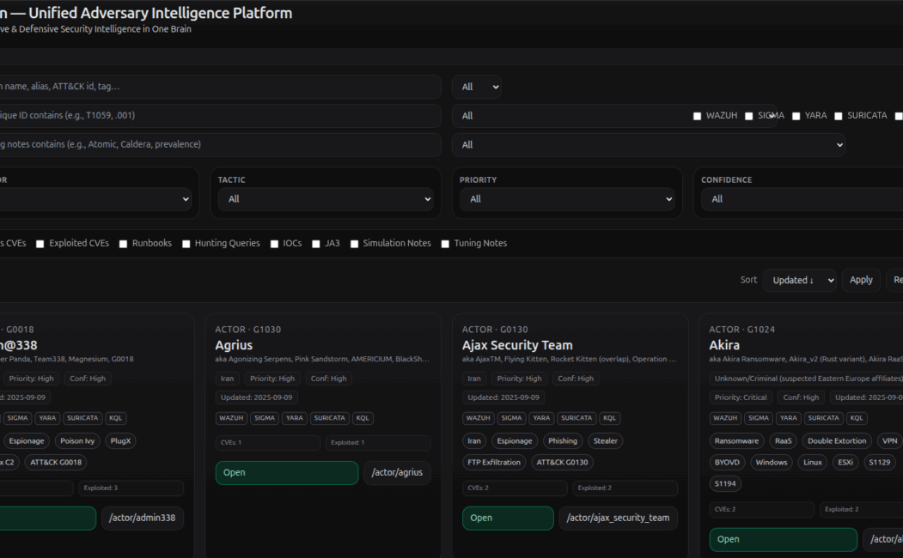Click the ACTOR · G1024 label
The image size is (903, 558).
[x=741, y=330]
